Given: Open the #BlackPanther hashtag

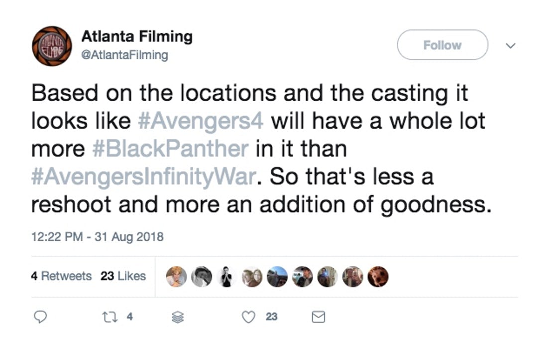Looking at the screenshot, I should [171, 149].
